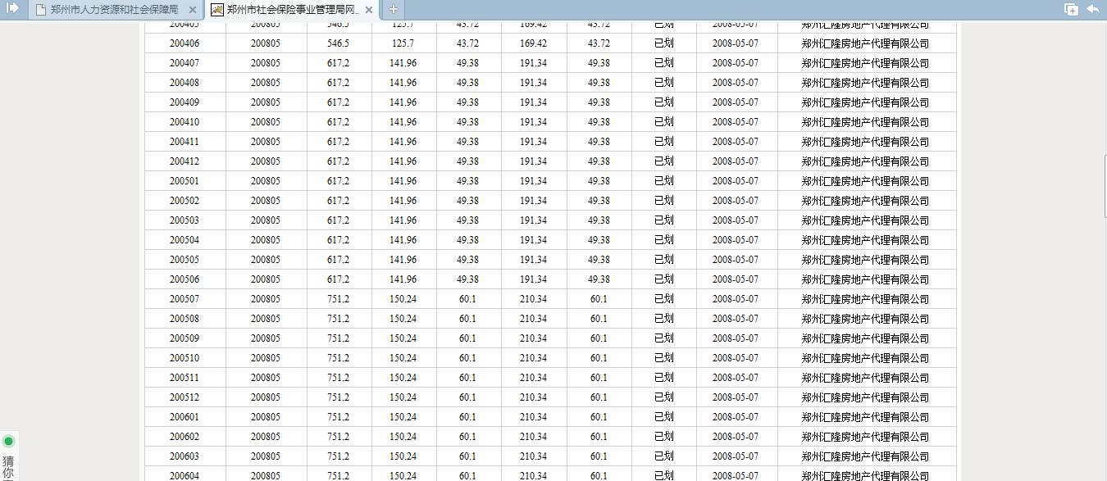Click period cell 200603 in the table
Viewport: 1107px width, 481px height.
[x=184, y=456]
